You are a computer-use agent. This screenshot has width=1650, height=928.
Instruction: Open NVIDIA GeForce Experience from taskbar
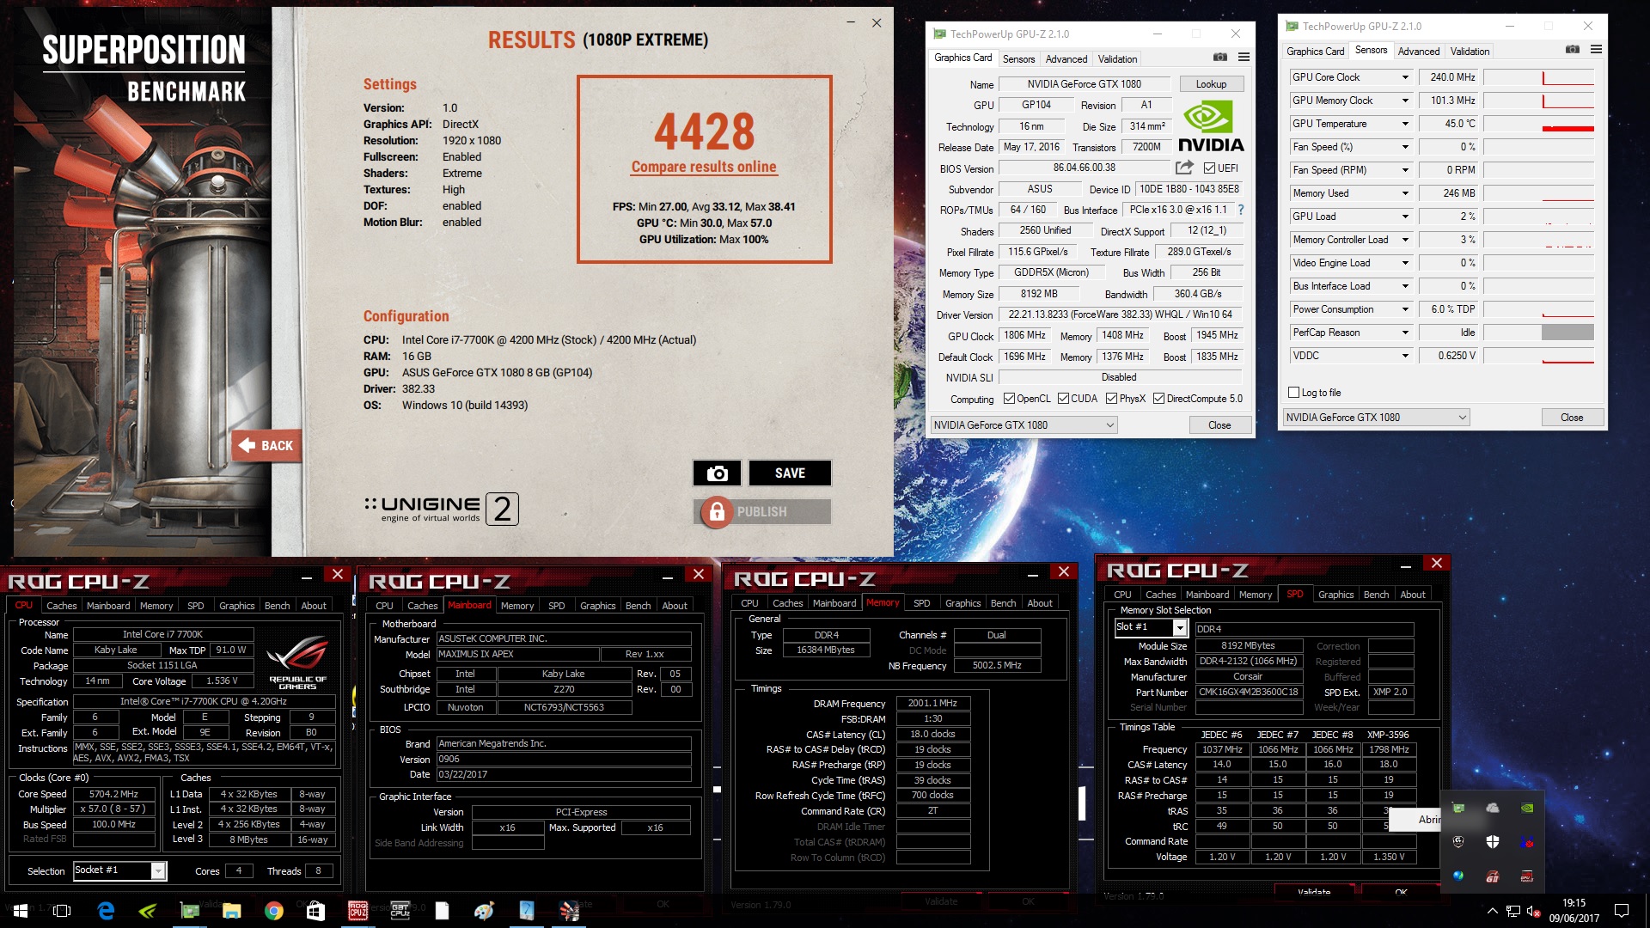coord(147,911)
